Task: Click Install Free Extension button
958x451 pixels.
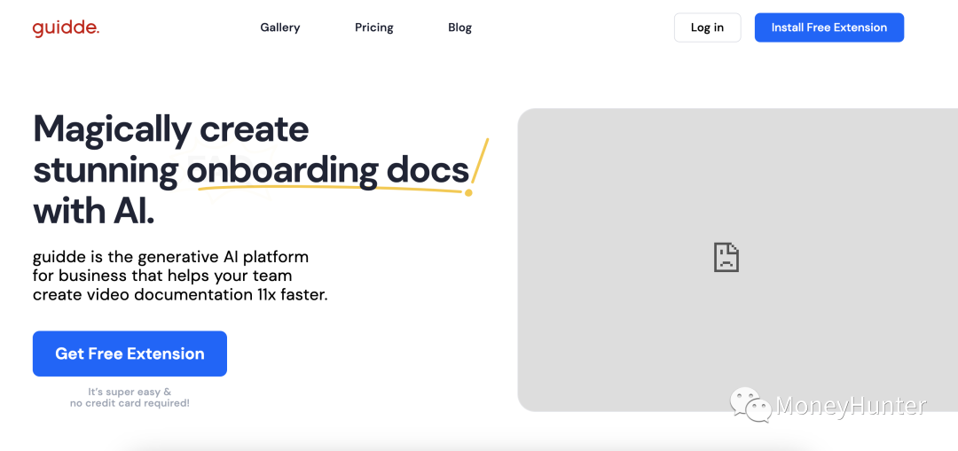Action: 829,27
